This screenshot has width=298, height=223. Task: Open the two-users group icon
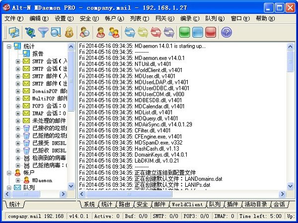click(114, 32)
